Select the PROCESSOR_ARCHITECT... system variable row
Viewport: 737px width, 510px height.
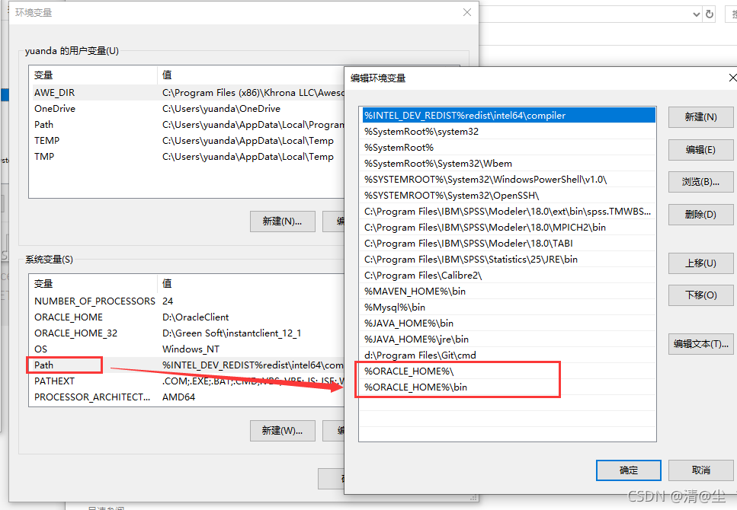pyautogui.click(x=187, y=397)
